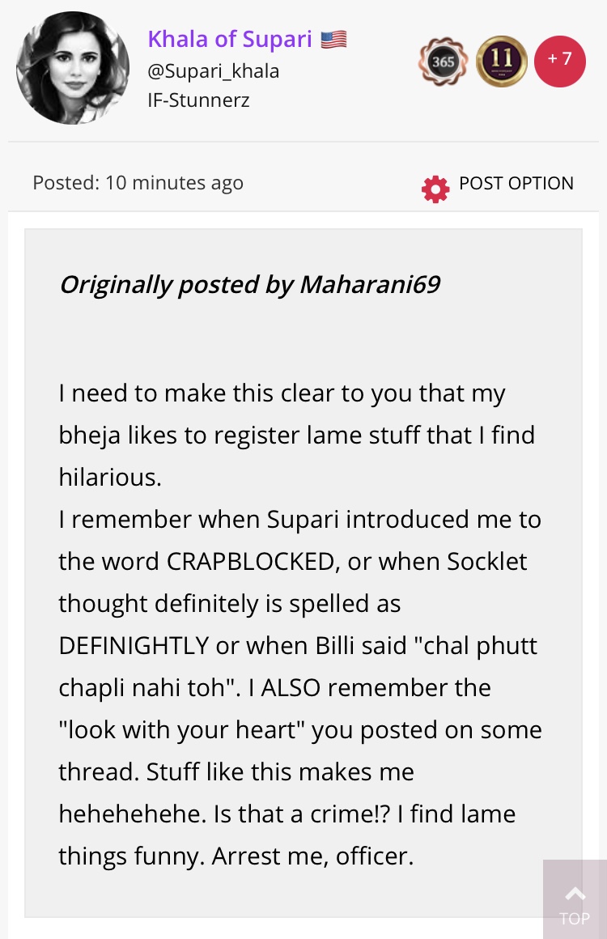Click the @Supari_khala handle
Screen dimensions: 607x939
click(213, 71)
